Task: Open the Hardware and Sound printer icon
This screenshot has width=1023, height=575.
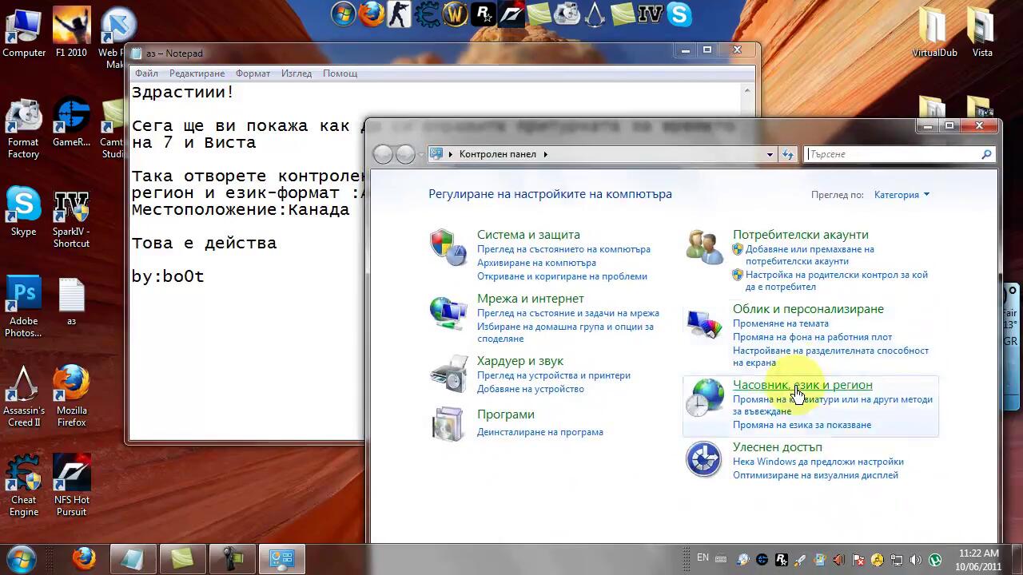Action: tap(448, 373)
